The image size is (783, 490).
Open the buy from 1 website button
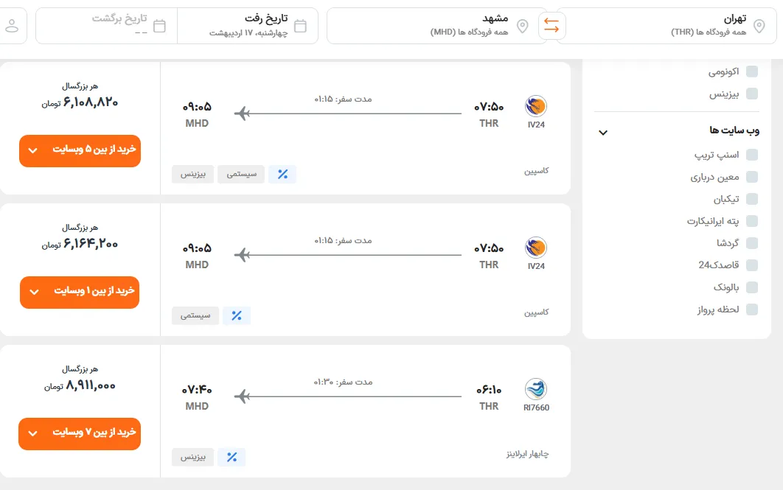click(x=80, y=293)
